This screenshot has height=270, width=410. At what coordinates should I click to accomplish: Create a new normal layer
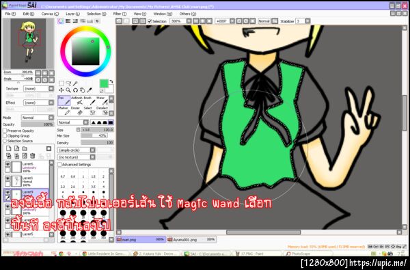click(x=9, y=148)
